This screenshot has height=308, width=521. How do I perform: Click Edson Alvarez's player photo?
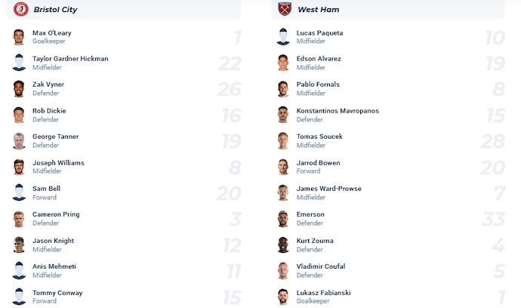pos(283,63)
